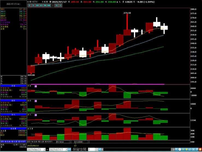Click the purple icon in 法人 panel
This screenshot has height=152, width=202.
[x=36, y=115]
